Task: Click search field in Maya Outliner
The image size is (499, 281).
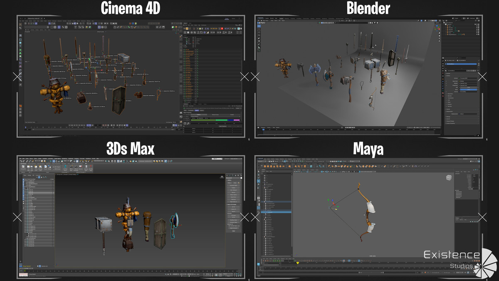Action: (278, 174)
